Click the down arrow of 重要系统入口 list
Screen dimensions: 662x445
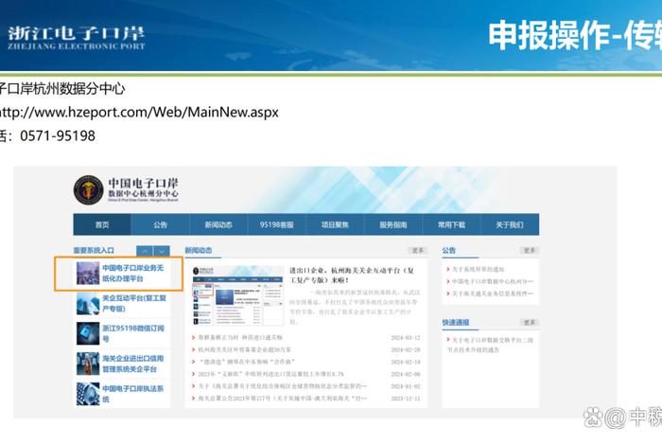pyautogui.click(x=162, y=251)
